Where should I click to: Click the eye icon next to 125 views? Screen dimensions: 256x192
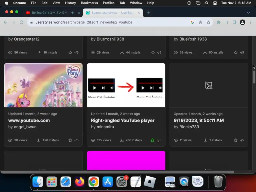[93, 140]
